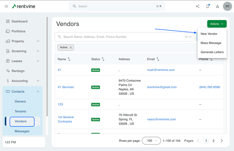Open the CC user avatar menu
234x151 pixels.
pos(227,6)
